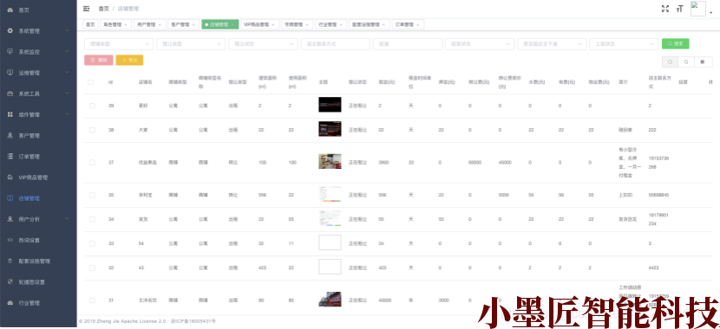Select the checkbox for row id 32
Screen dimensions: 720x329
(92, 268)
